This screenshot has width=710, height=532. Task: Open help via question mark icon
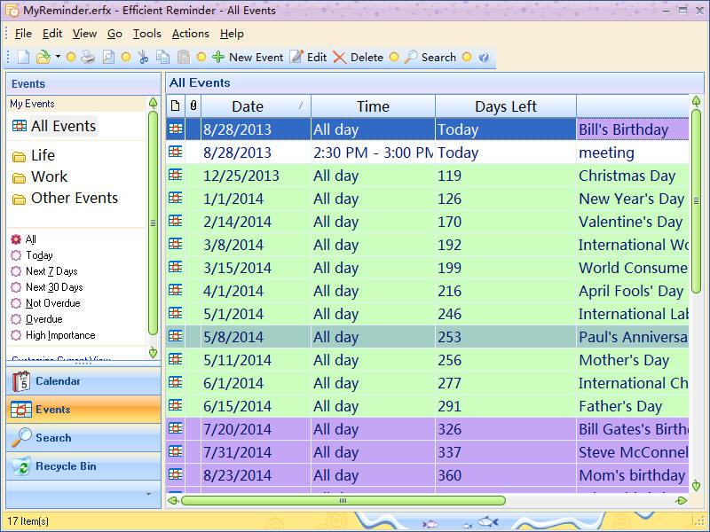point(484,57)
